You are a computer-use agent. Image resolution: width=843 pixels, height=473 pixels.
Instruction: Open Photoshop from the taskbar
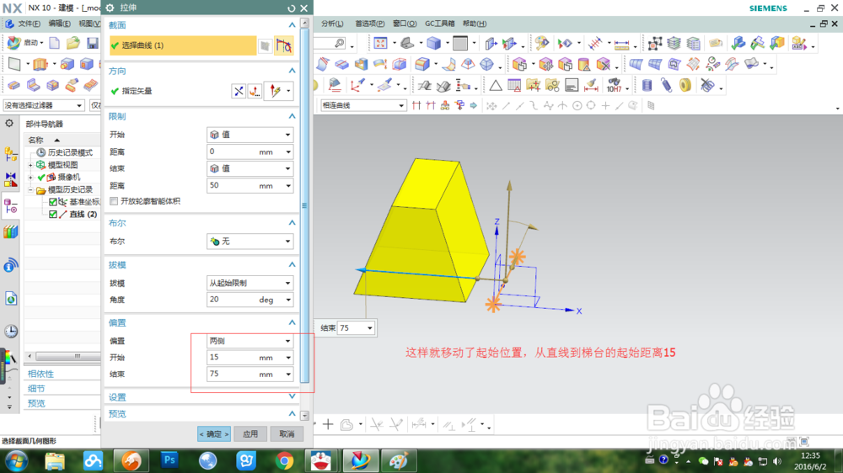pyautogui.click(x=169, y=460)
